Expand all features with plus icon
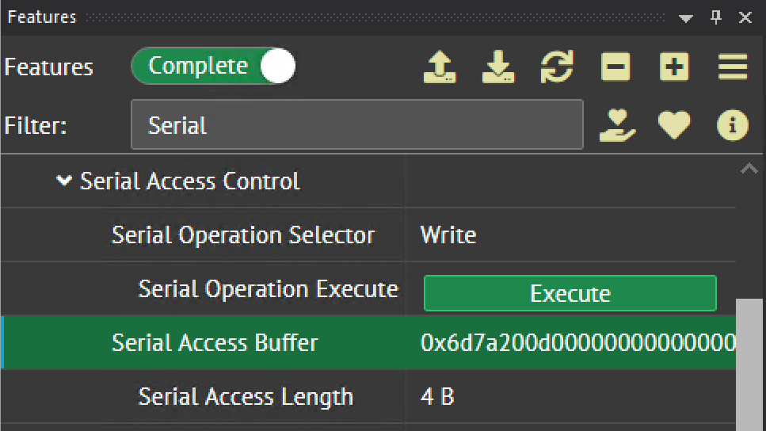The image size is (766, 431). pos(674,68)
